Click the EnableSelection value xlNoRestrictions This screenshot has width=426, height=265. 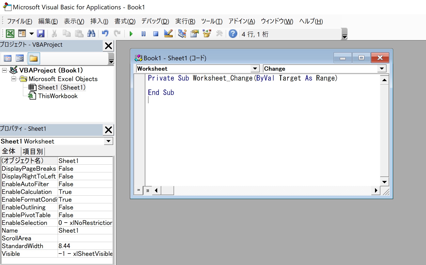tap(85, 223)
